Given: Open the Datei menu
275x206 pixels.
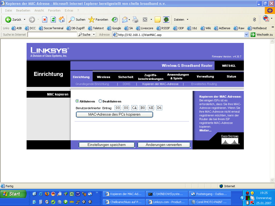Looking at the screenshot, I should point(8,10).
